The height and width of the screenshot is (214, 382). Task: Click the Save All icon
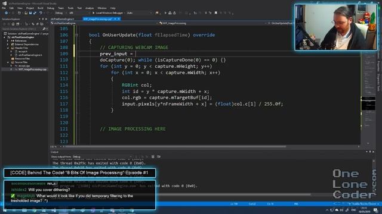point(35,13)
